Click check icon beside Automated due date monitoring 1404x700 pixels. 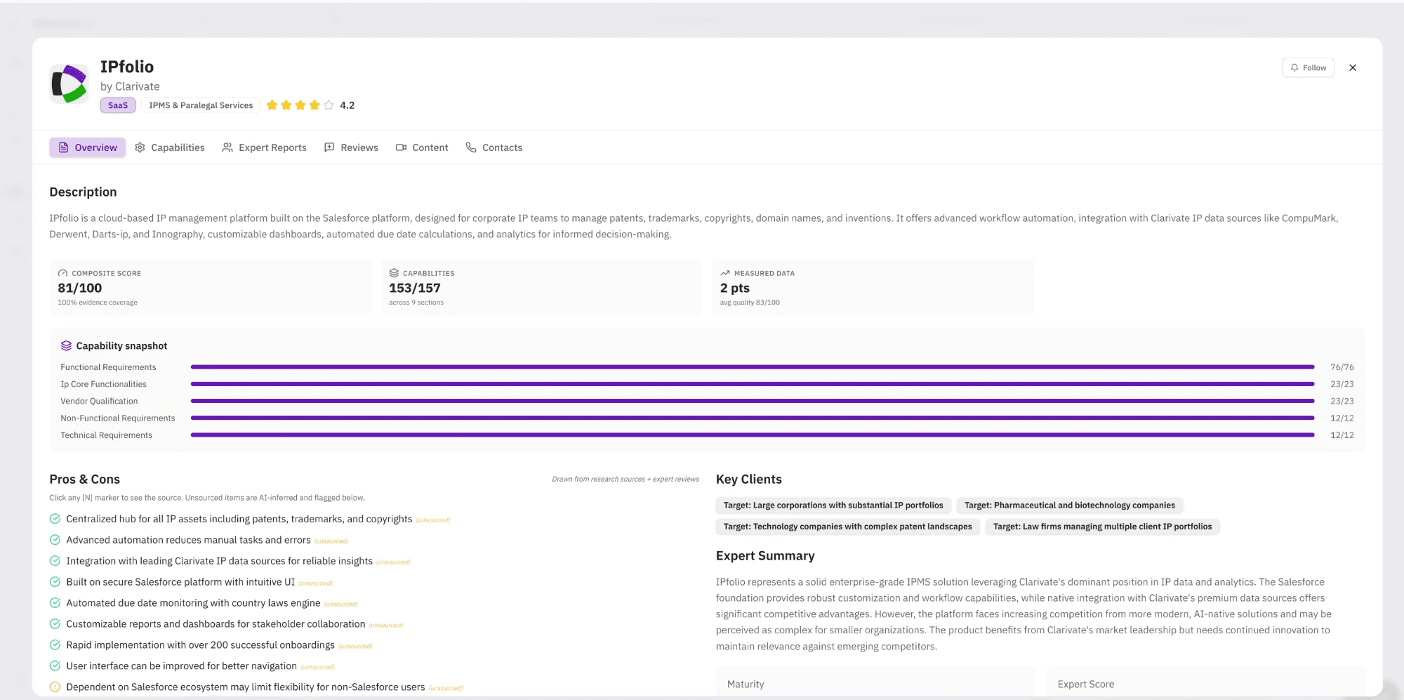pos(55,603)
